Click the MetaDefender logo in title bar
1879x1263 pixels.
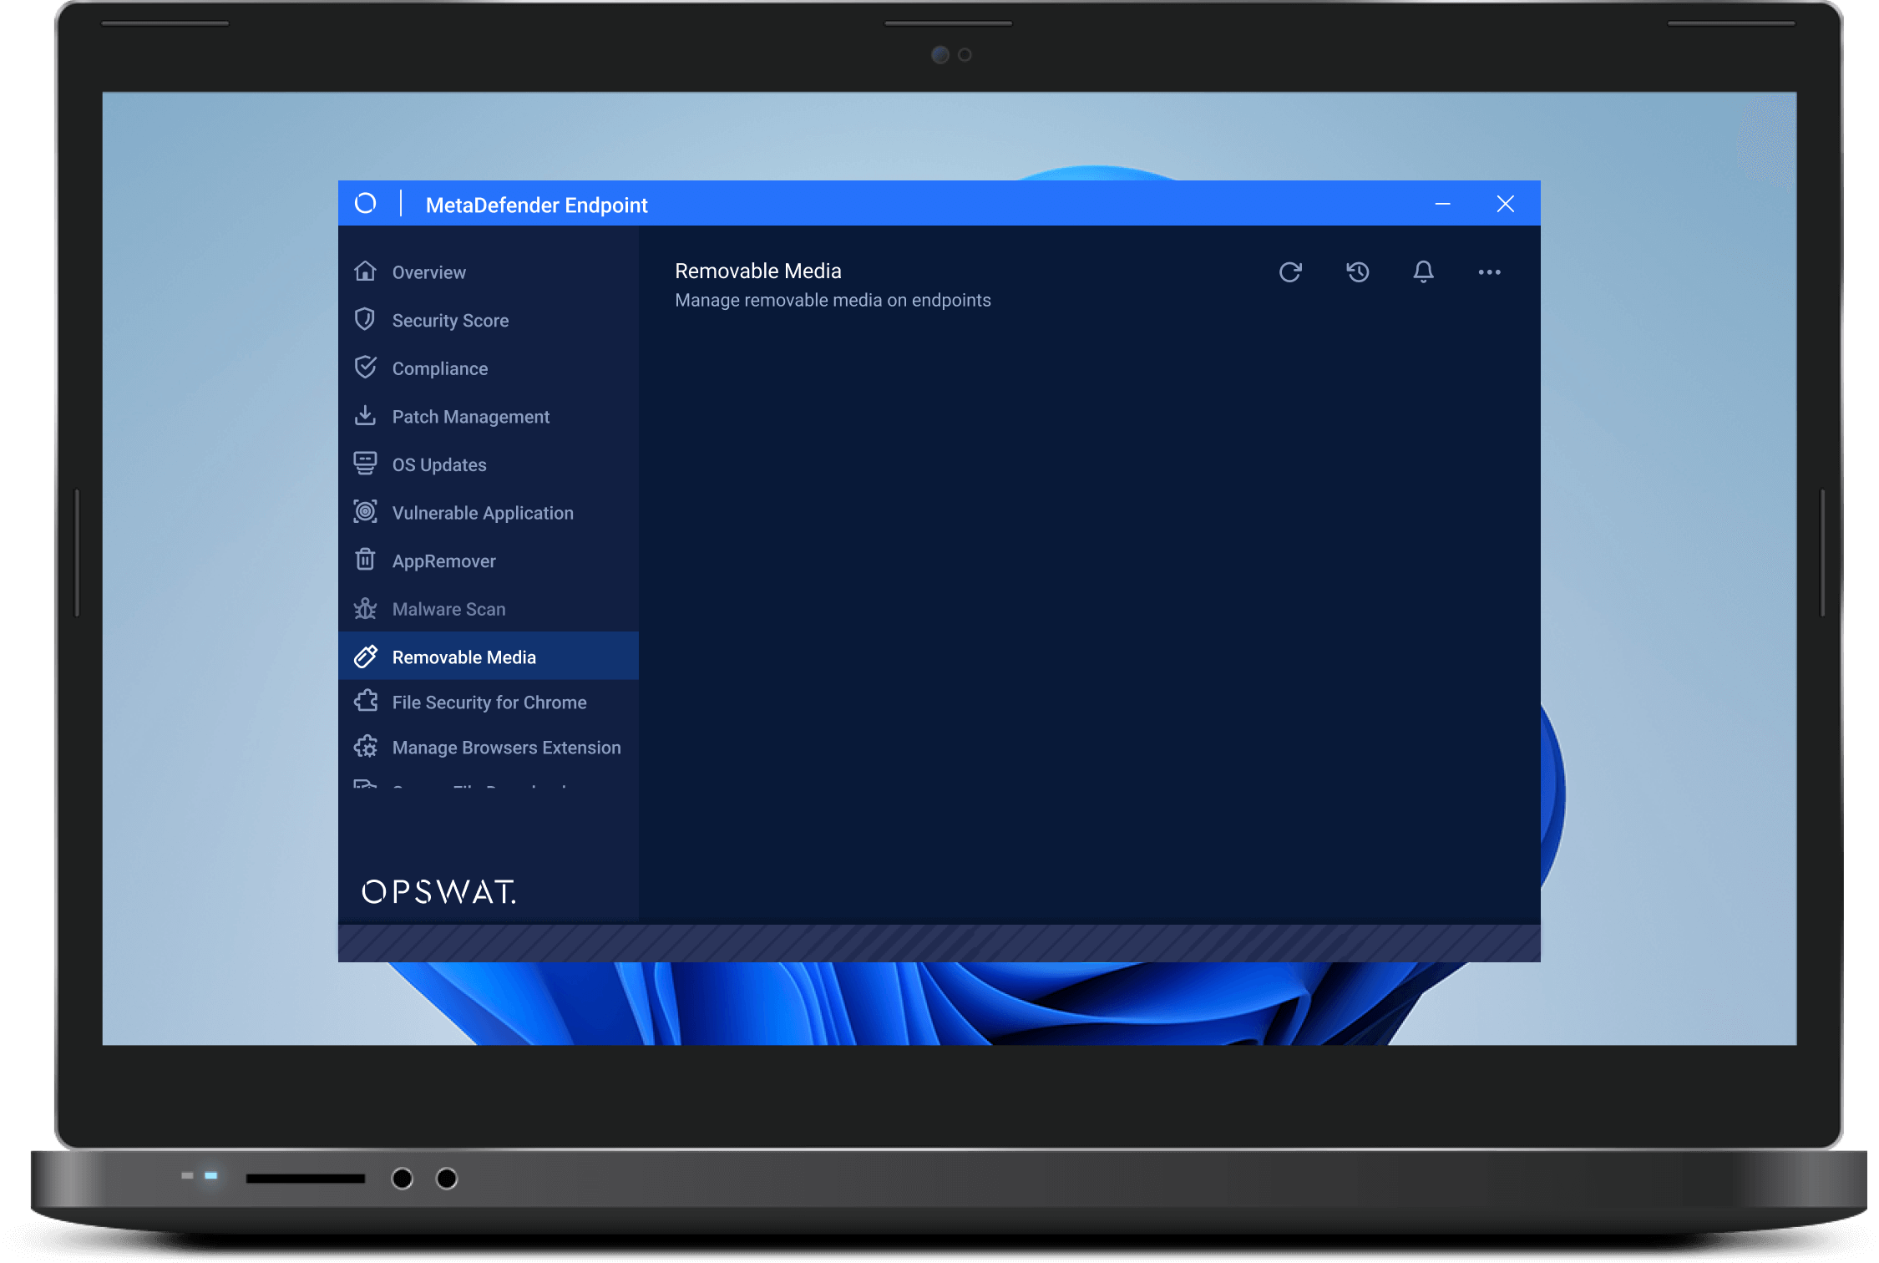(365, 203)
